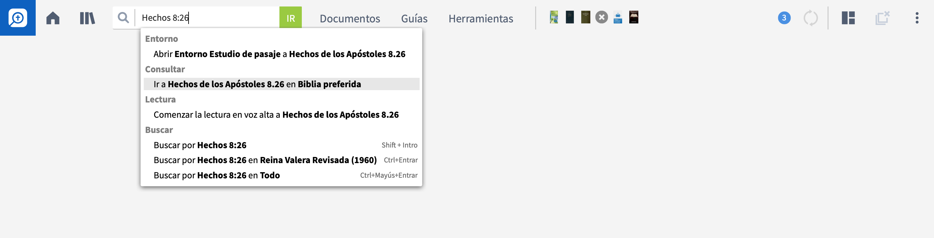934x238 pixels.
Task: Open the Herramientas menu
Action: (x=480, y=18)
